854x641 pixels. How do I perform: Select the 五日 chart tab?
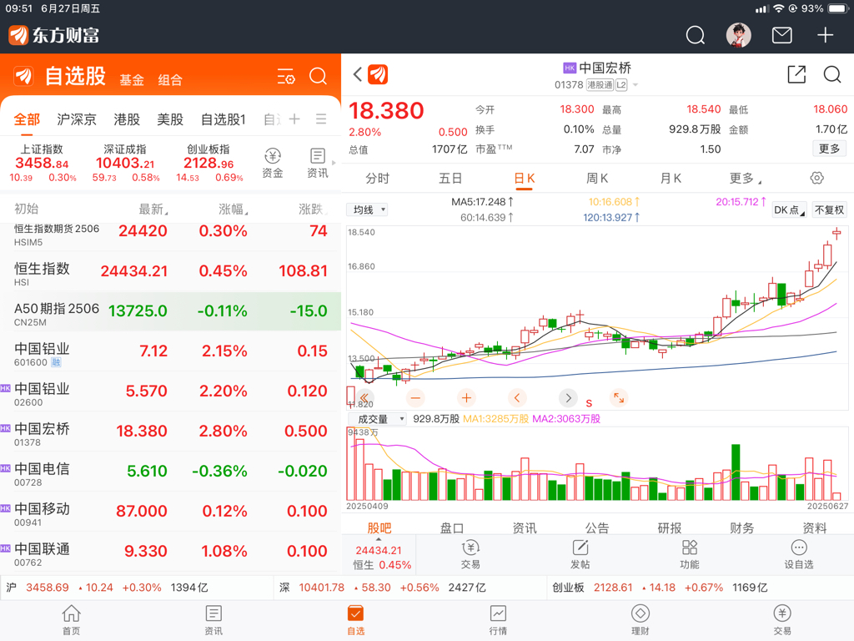(450, 179)
